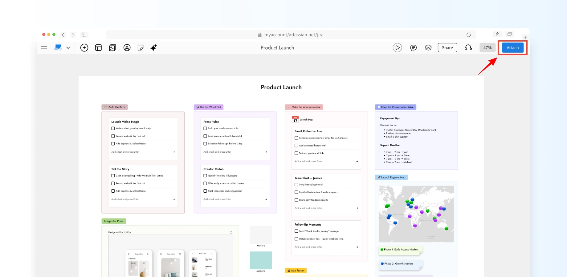The height and width of the screenshot is (277, 567).
Task: Click the browser share icon
Action: [x=497, y=34]
